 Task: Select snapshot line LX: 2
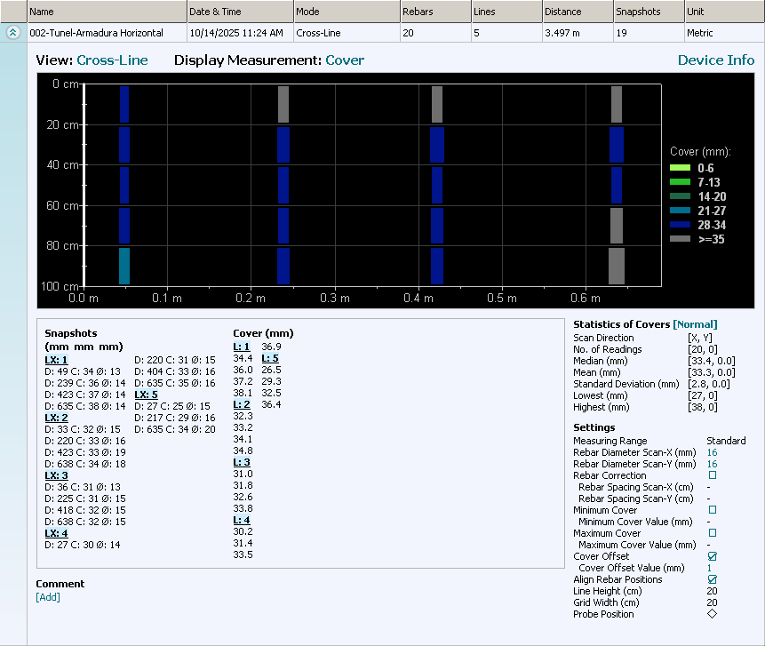point(56,418)
